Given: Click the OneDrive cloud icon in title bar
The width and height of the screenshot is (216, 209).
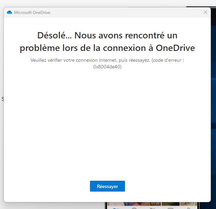Looking at the screenshot, I should tap(9, 12).
